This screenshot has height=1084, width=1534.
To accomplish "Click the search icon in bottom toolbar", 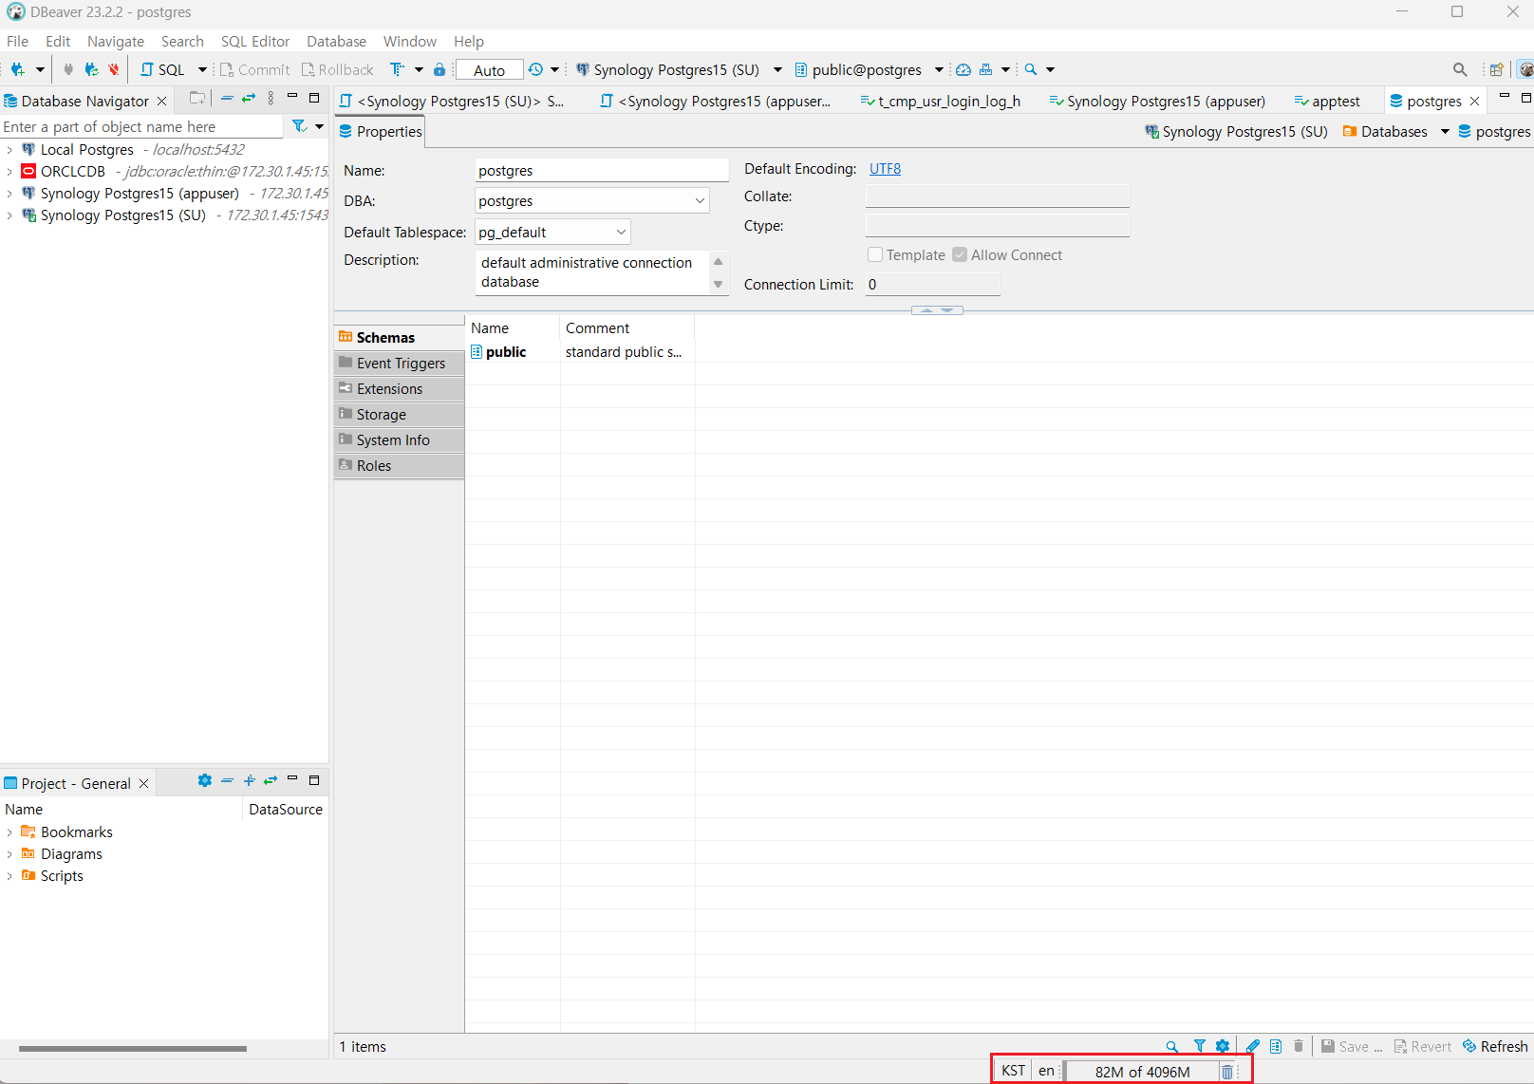I will [1172, 1046].
